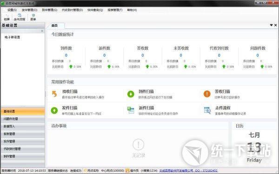
Task: Open the 数据导入 sidebar section
Action: tap(23, 126)
